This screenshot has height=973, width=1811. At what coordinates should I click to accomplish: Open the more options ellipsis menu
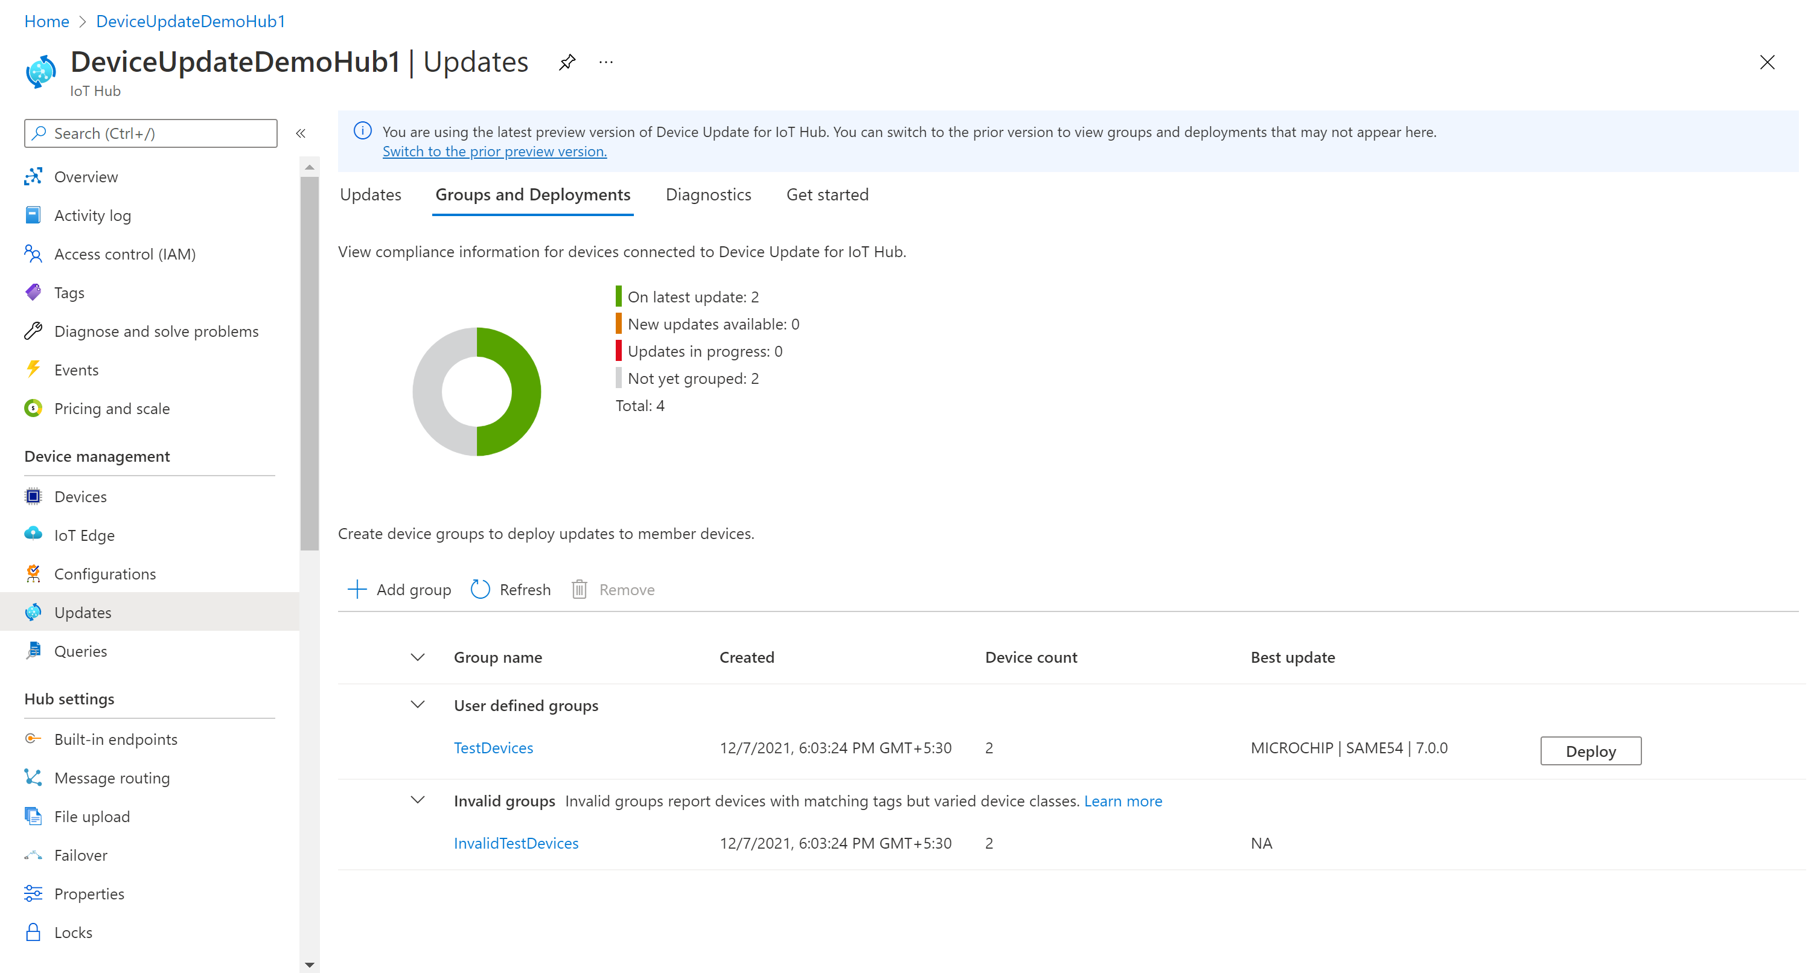tap(605, 63)
